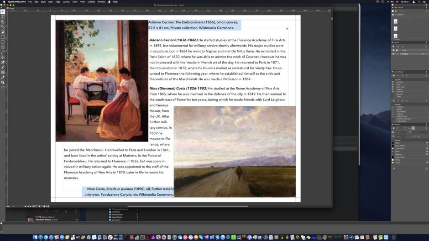
Task: Collapse the Colours panel
Action: point(392,124)
